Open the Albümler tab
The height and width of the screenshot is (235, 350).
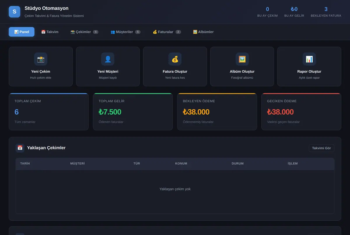203,32
